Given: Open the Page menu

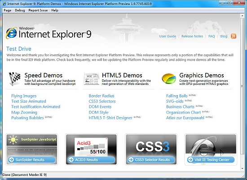Looking at the screenshot, I should [x=7, y=10].
